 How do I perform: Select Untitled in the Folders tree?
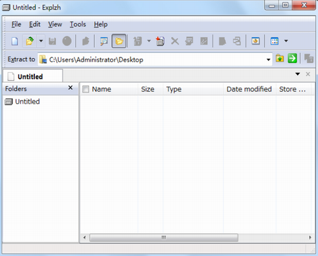click(27, 102)
